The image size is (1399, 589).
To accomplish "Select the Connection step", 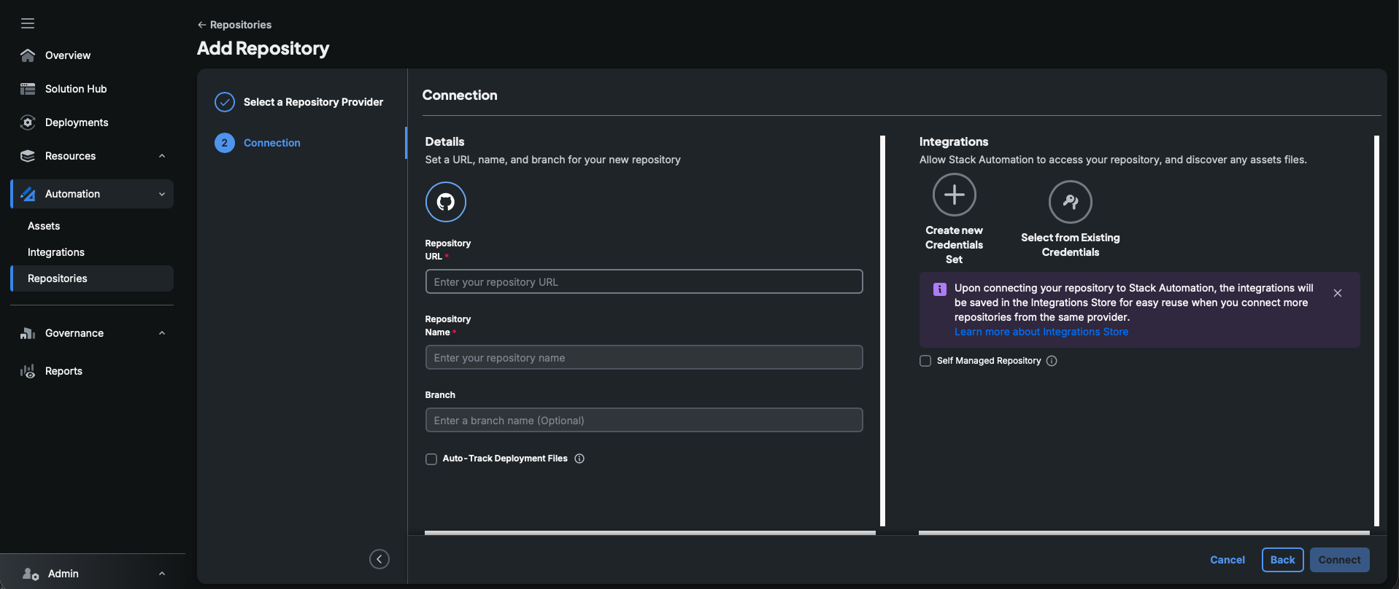I will (x=272, y=143).
